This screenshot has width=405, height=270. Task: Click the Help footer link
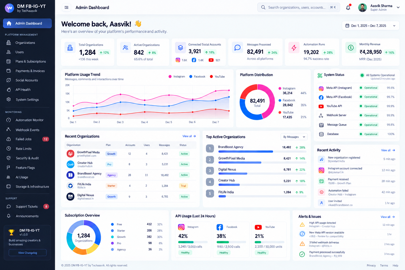click(396, 266)
